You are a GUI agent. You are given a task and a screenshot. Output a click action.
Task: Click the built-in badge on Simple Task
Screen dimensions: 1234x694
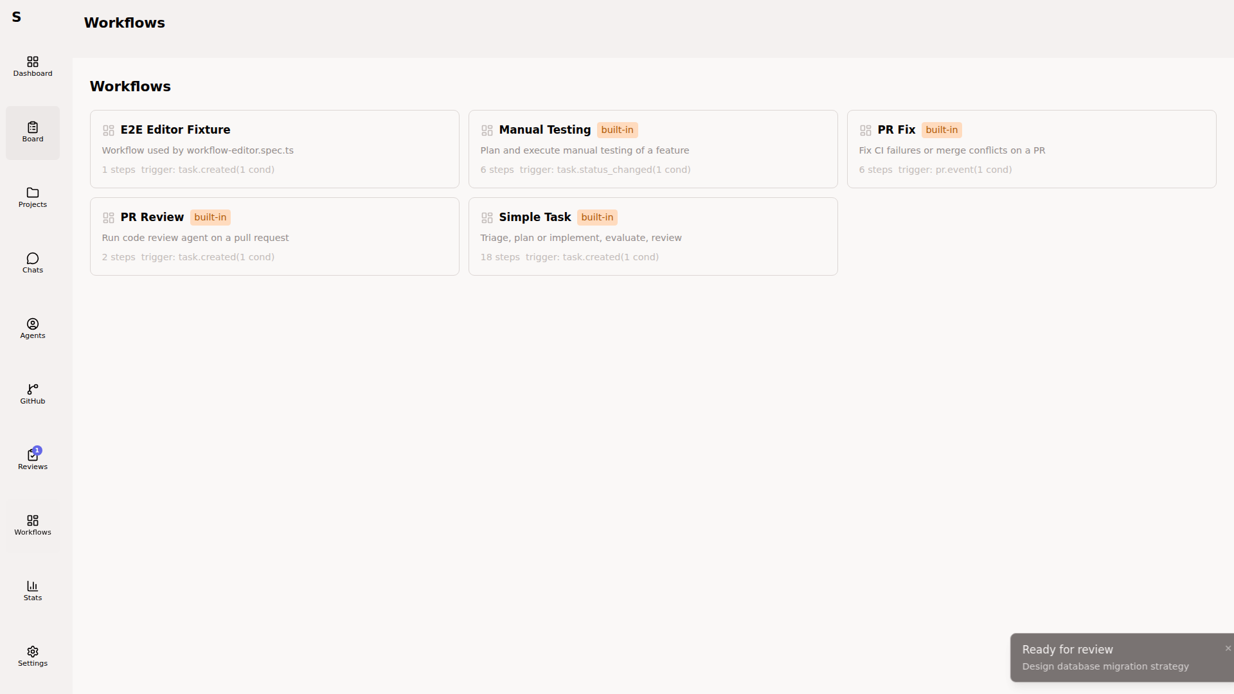(597, 217)
